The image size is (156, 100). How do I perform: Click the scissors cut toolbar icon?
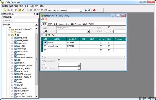(x=28, y=10)
